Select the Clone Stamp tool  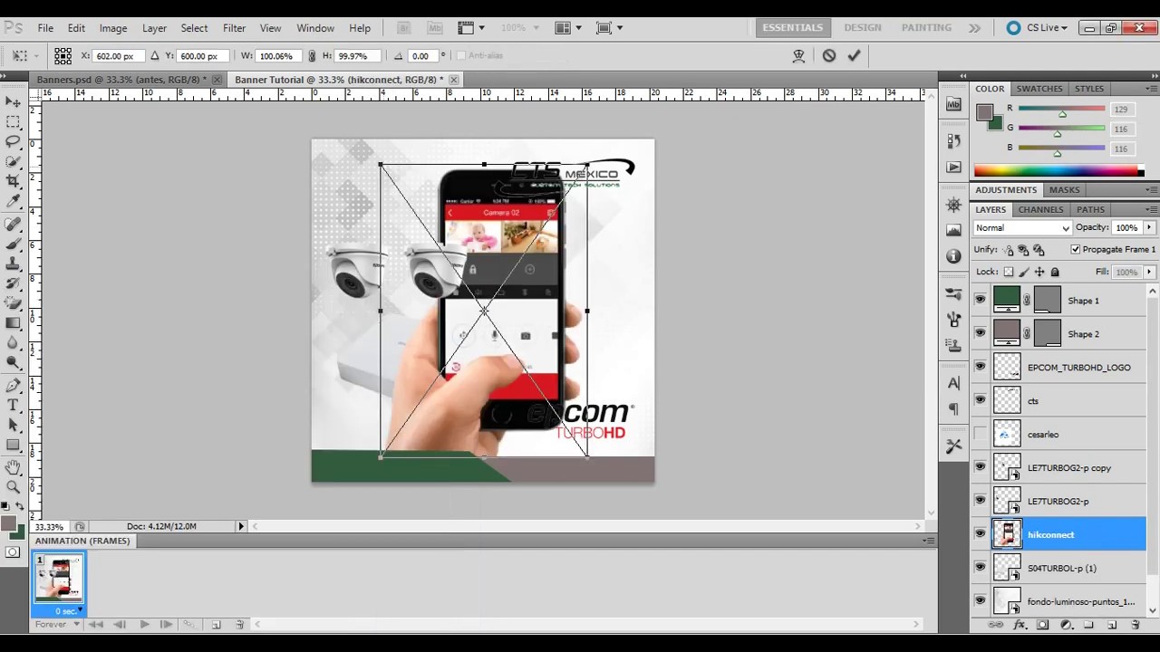[x=13, y=264]
